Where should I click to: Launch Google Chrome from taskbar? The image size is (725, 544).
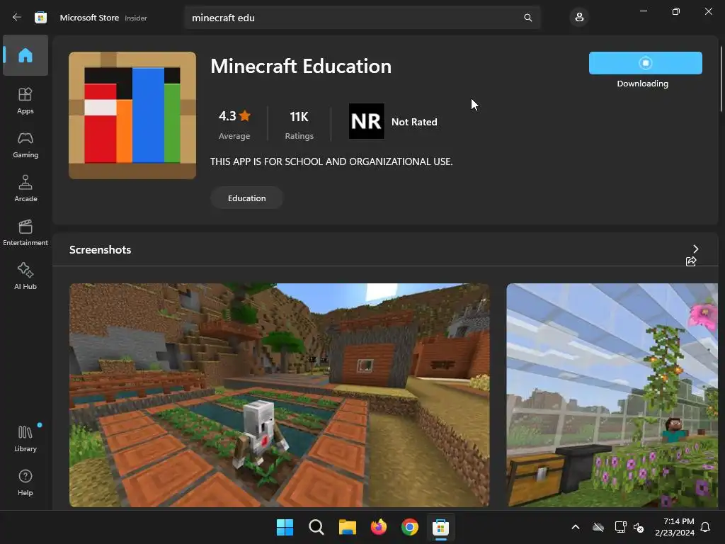point(410,527)
